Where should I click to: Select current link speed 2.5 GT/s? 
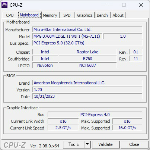click(63, 128)
